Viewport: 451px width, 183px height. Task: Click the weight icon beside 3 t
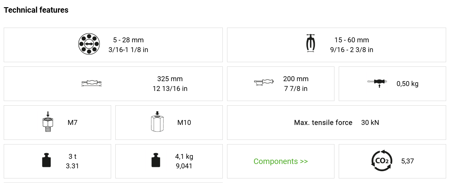(46, 161)
